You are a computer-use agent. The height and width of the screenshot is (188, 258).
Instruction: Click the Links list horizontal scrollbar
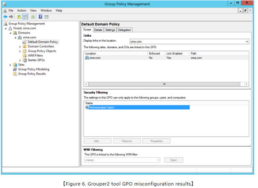pyautogui.click(x=164, y=84)
